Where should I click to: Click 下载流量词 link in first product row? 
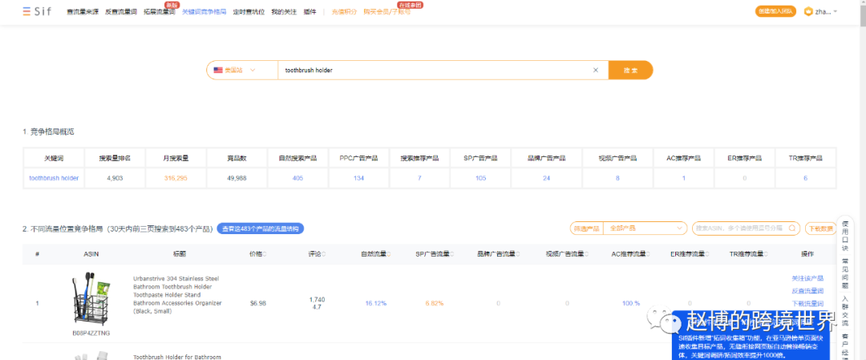[807, 304]
